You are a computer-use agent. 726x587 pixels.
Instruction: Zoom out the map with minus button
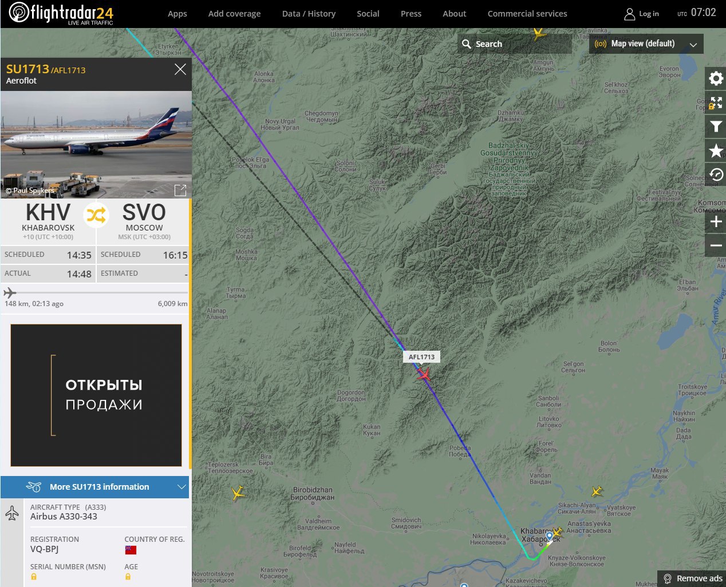(x=716, y=245)
